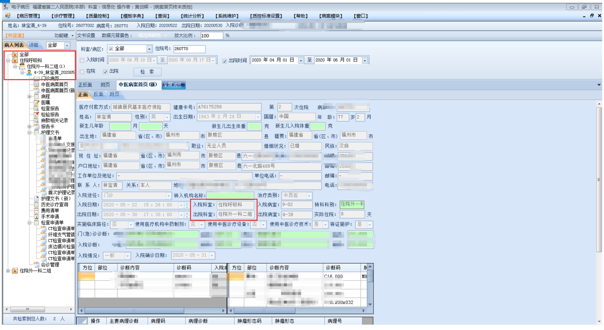This screenshot has width=604, height=330.
Task: Click the 全部 first-aid icon in patient tree
Action: [15, 54]
